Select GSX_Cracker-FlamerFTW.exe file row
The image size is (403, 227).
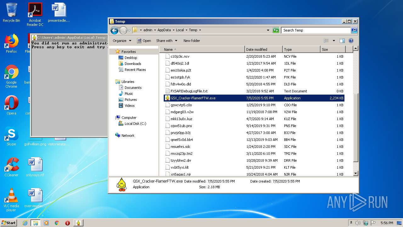254,98
